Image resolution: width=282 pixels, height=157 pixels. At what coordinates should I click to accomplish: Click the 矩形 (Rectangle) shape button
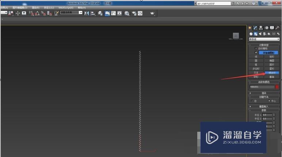pos(272,57)
